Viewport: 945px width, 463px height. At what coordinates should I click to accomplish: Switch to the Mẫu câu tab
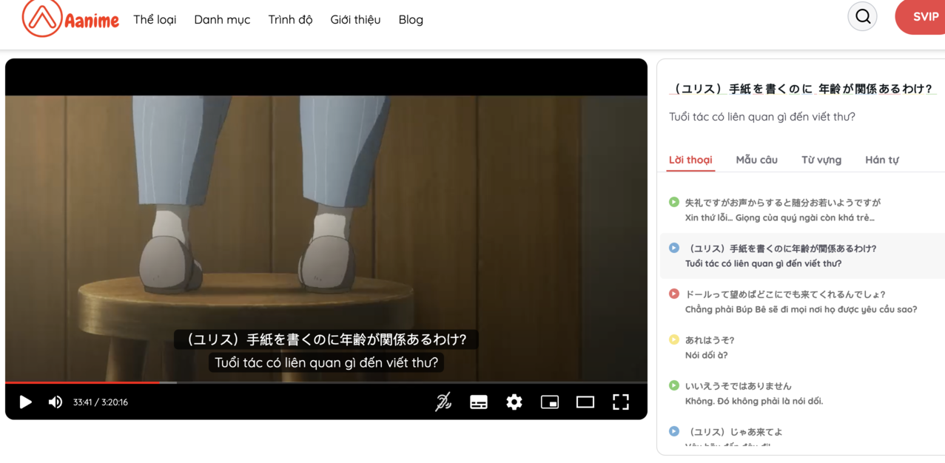click(756, 160)
